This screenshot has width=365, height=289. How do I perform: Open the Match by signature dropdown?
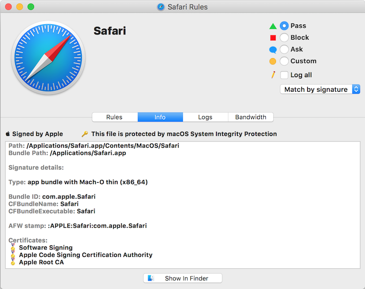tap(320, 89)
